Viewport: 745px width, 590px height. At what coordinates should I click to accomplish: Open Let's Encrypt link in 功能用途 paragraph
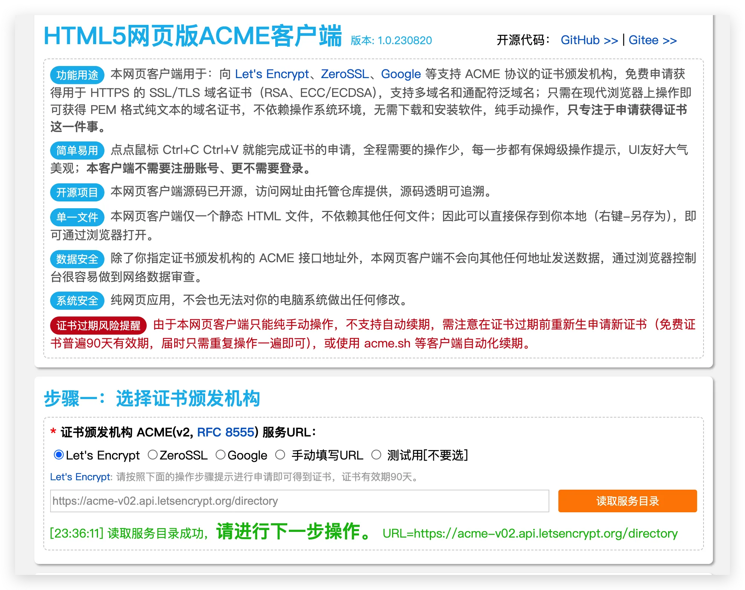[271, 74]
